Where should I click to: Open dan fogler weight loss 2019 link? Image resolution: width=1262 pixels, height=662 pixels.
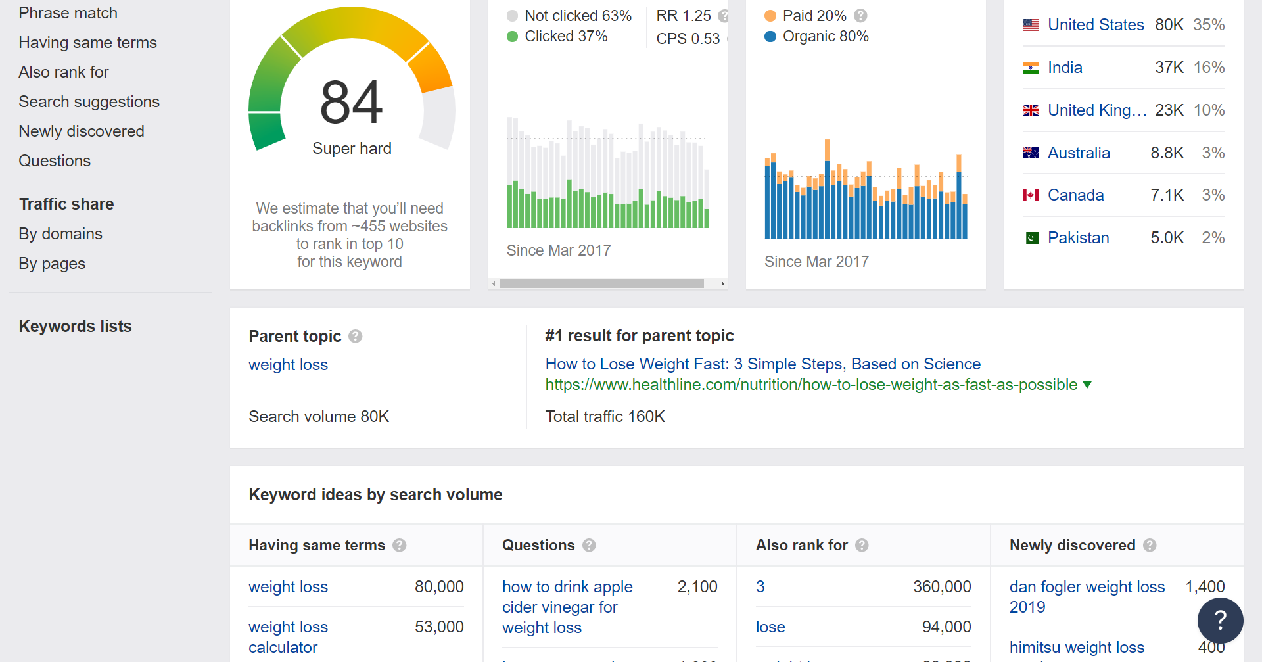[x=1087, y=597]
